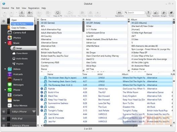Sort songs by Genre column header

click(x=149, y=74)
